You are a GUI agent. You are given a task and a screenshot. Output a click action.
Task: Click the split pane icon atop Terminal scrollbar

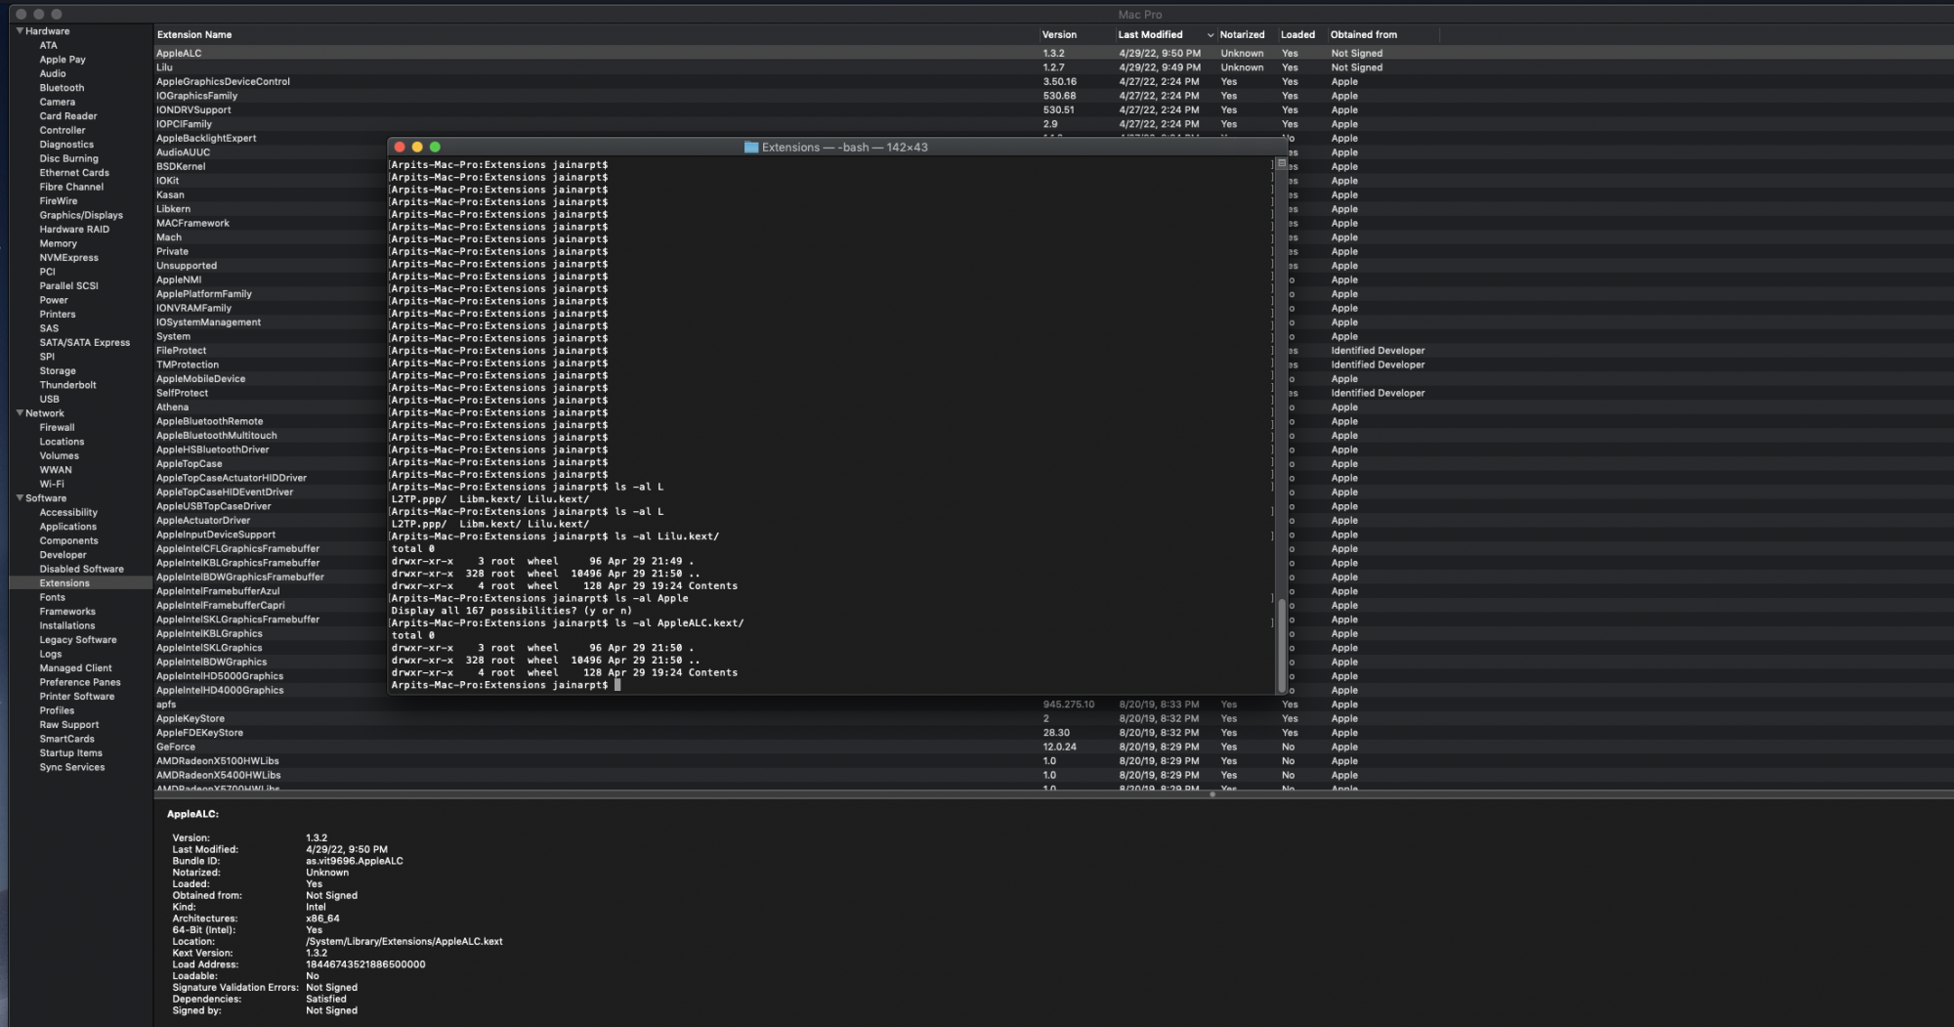[x=1282, y=164]
